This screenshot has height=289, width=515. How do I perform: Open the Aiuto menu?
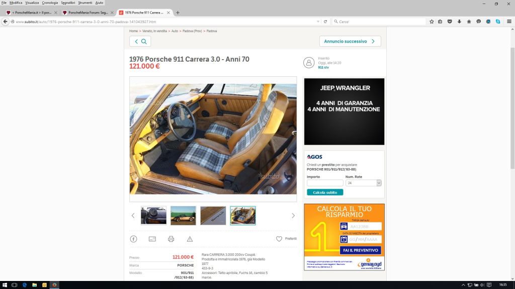[x=99, y=3]
